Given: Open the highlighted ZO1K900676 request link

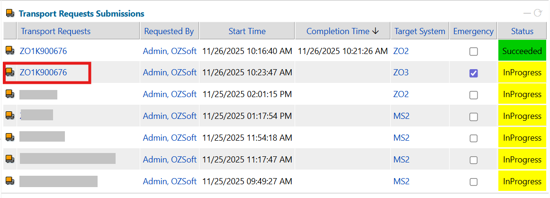Looking at the screenshot, I should click(43, 72).
